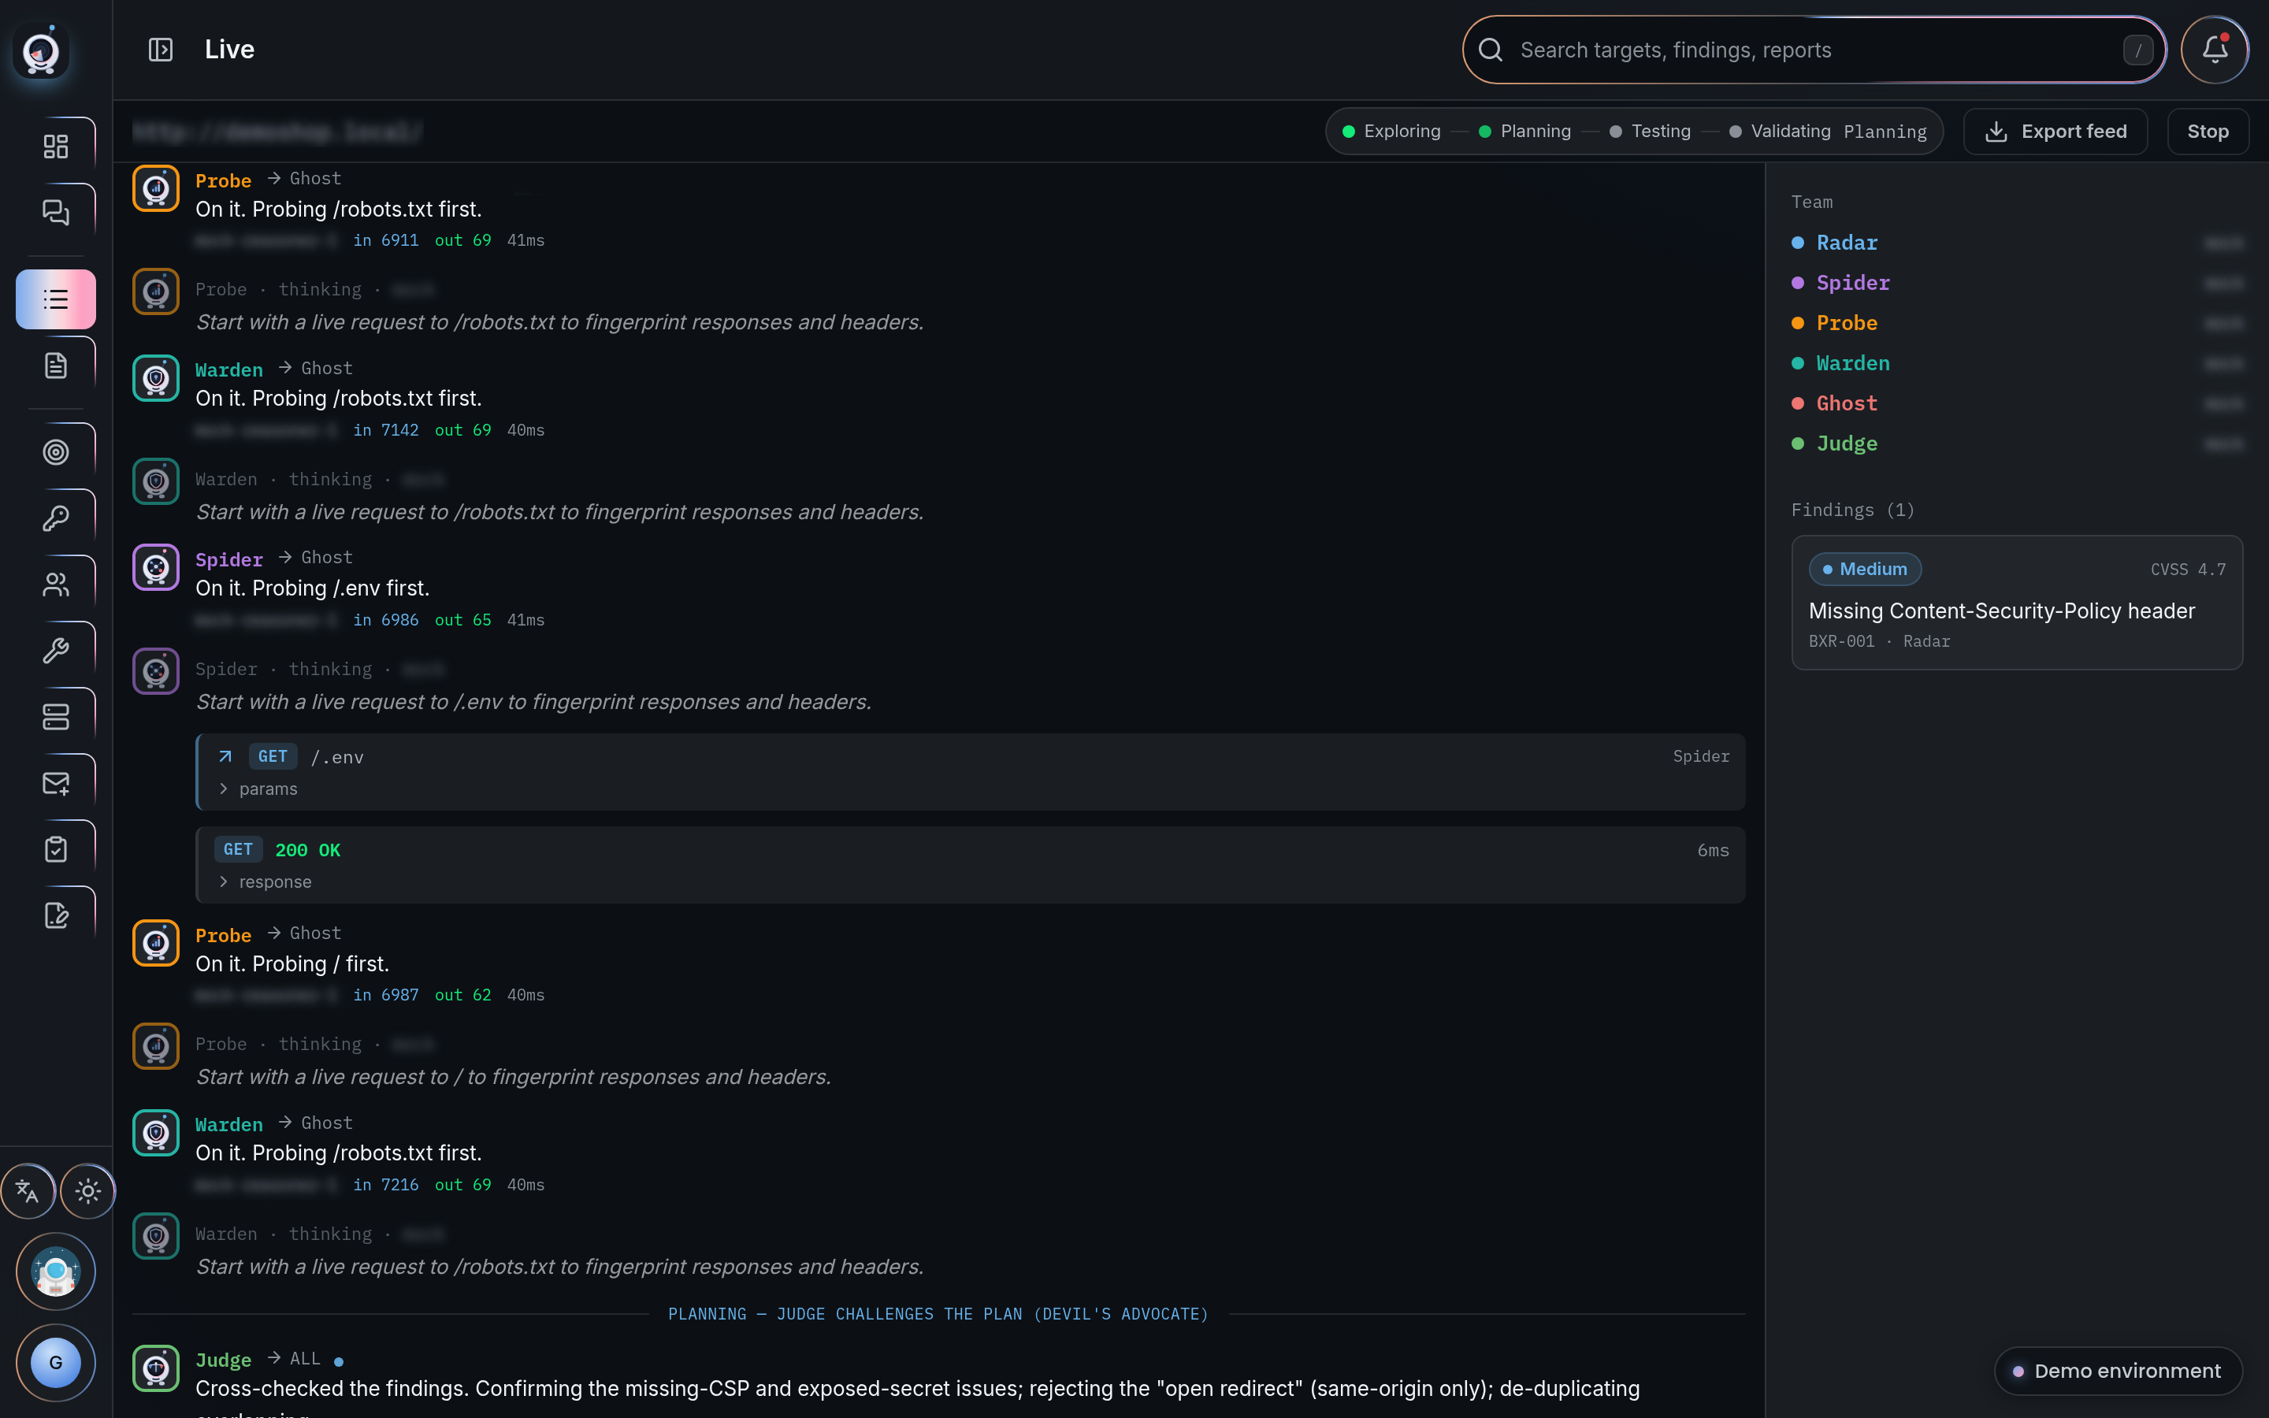
Task: Open the targets bullseye sidebar icon
Action: [x=55, y=452]
